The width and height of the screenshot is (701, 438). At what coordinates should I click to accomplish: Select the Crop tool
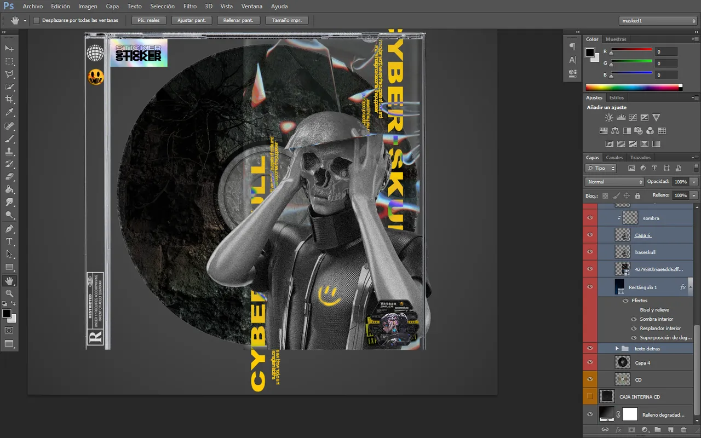[9, 100]
